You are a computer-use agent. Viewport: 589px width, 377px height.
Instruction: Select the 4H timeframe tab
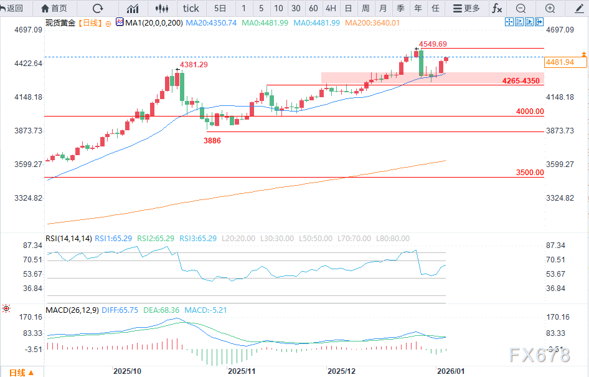pos(331,8)
